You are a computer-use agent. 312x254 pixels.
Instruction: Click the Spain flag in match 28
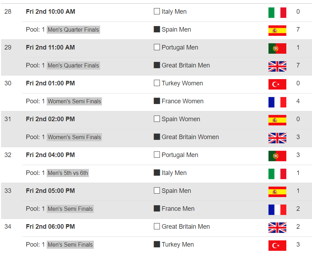click(277, 31)
